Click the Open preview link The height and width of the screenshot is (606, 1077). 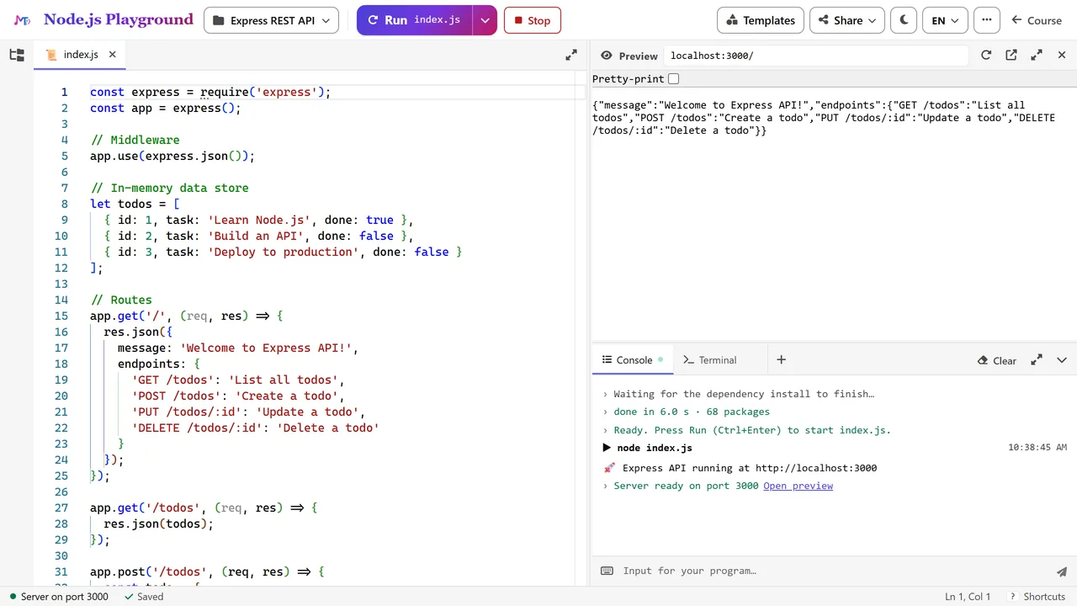[x=798, y=486]
